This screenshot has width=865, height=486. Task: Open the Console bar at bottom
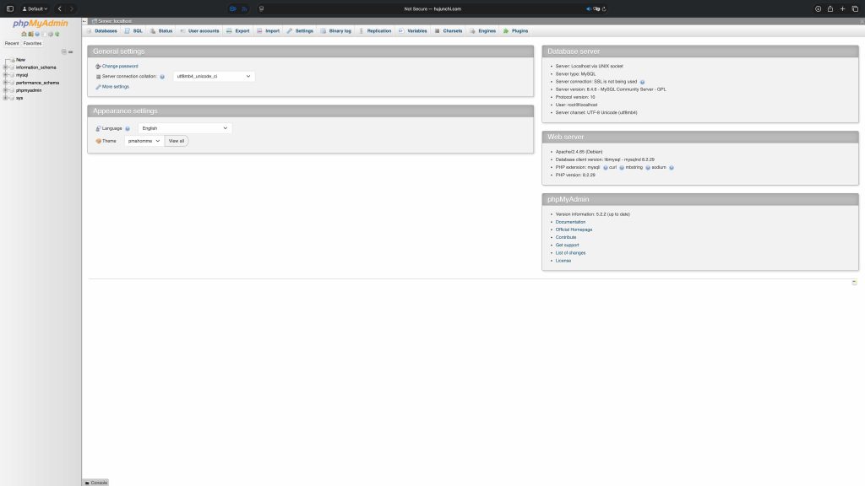pyautogui.click(x=95, y=482)
